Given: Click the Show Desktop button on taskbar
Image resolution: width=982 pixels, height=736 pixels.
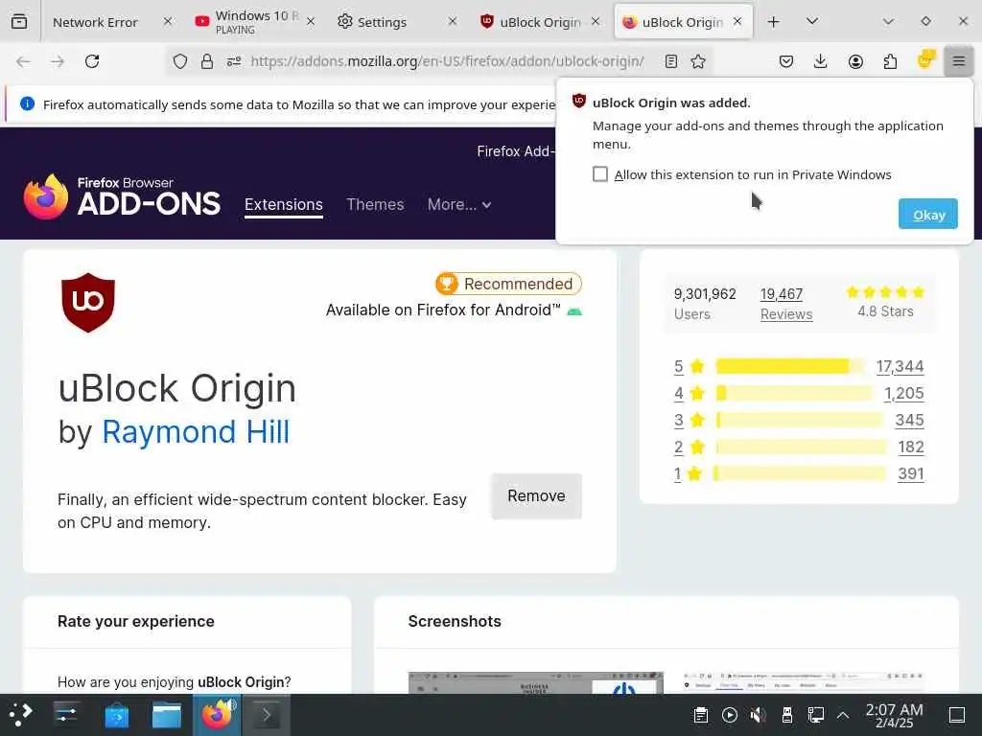Looking at the screenshot, I should (957, 715).
